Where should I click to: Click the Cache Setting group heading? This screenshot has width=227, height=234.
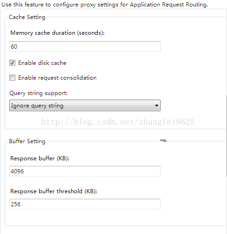click(27, 17)
